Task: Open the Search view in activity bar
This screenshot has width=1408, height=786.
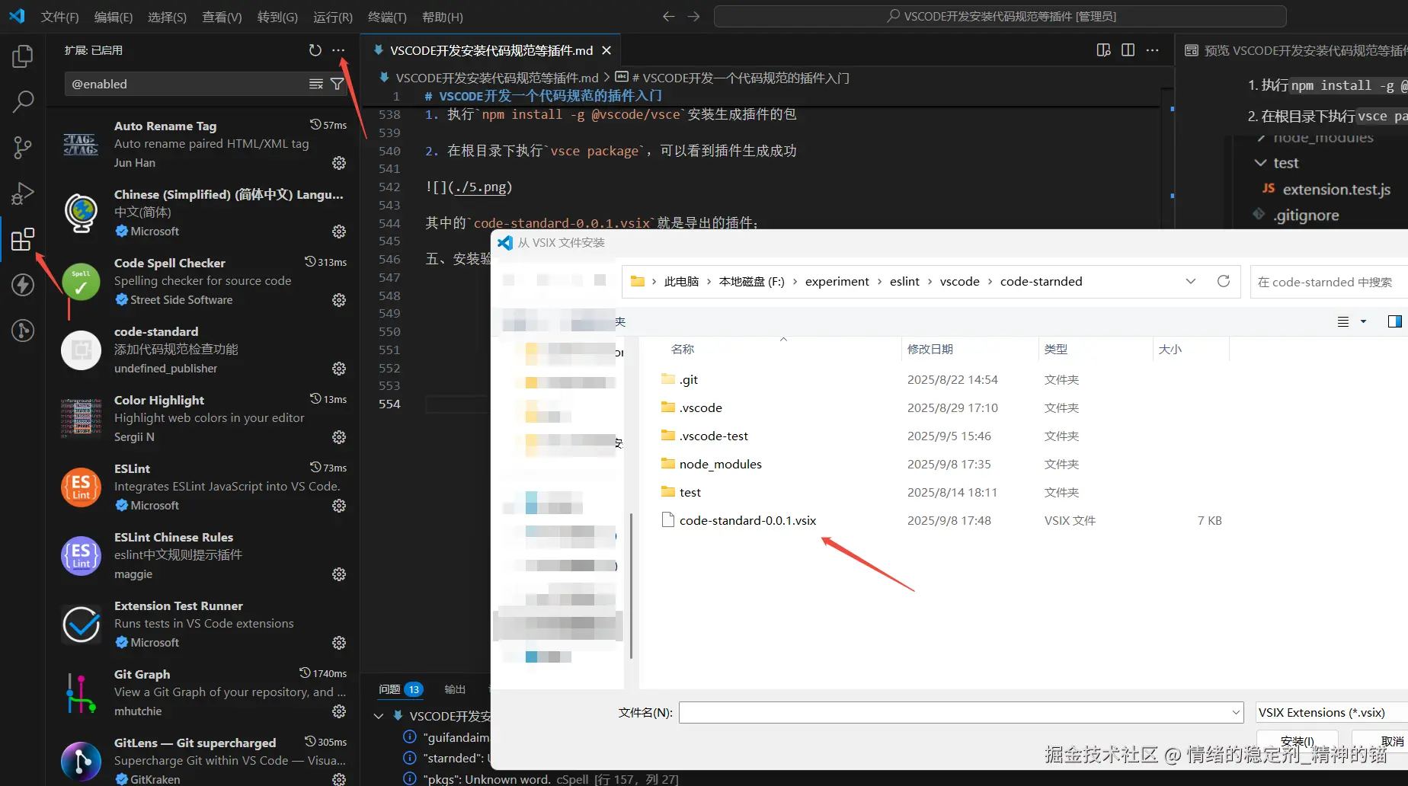Action: coord(23,101)
